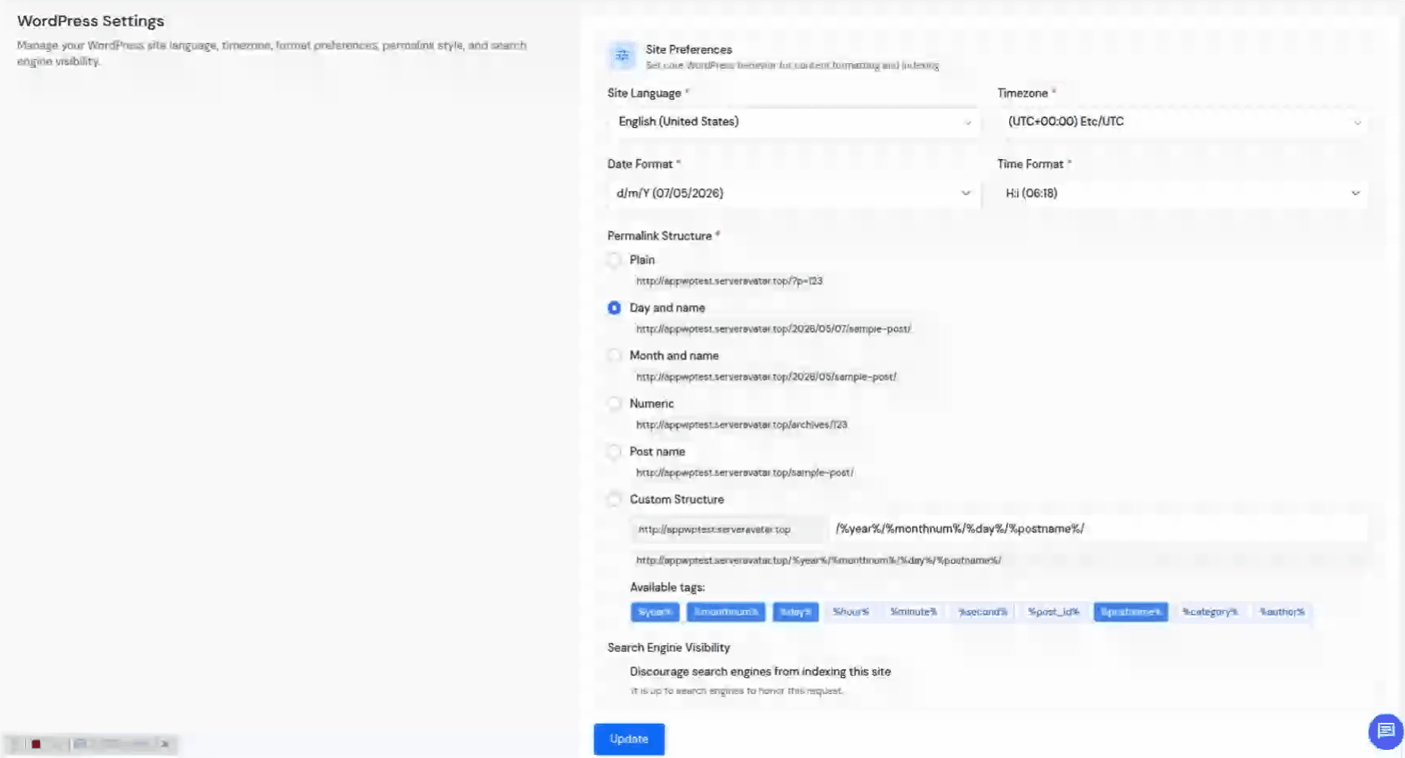Select the Plain permalink radio button
The height and width of the screenshot is (758, 1405).
pyautogui.click(x=614, y=260)
